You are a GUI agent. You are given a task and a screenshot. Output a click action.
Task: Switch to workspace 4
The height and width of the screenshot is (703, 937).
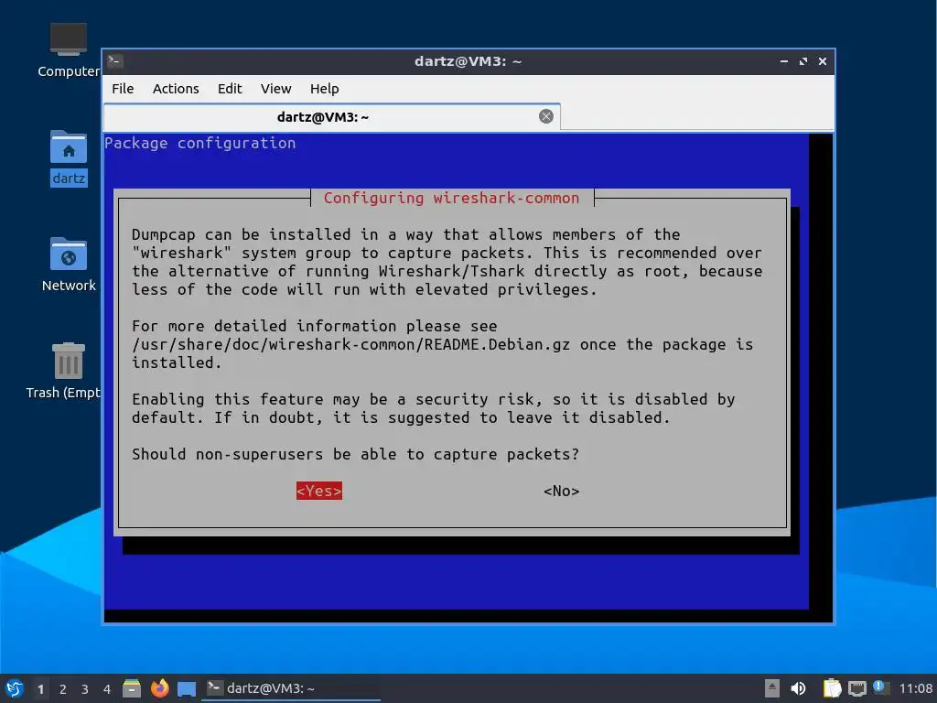(x=107, y=689)
